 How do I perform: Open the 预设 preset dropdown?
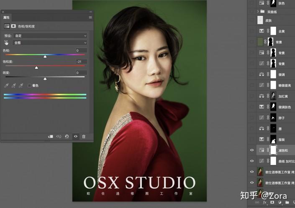[x=50, y=36]
